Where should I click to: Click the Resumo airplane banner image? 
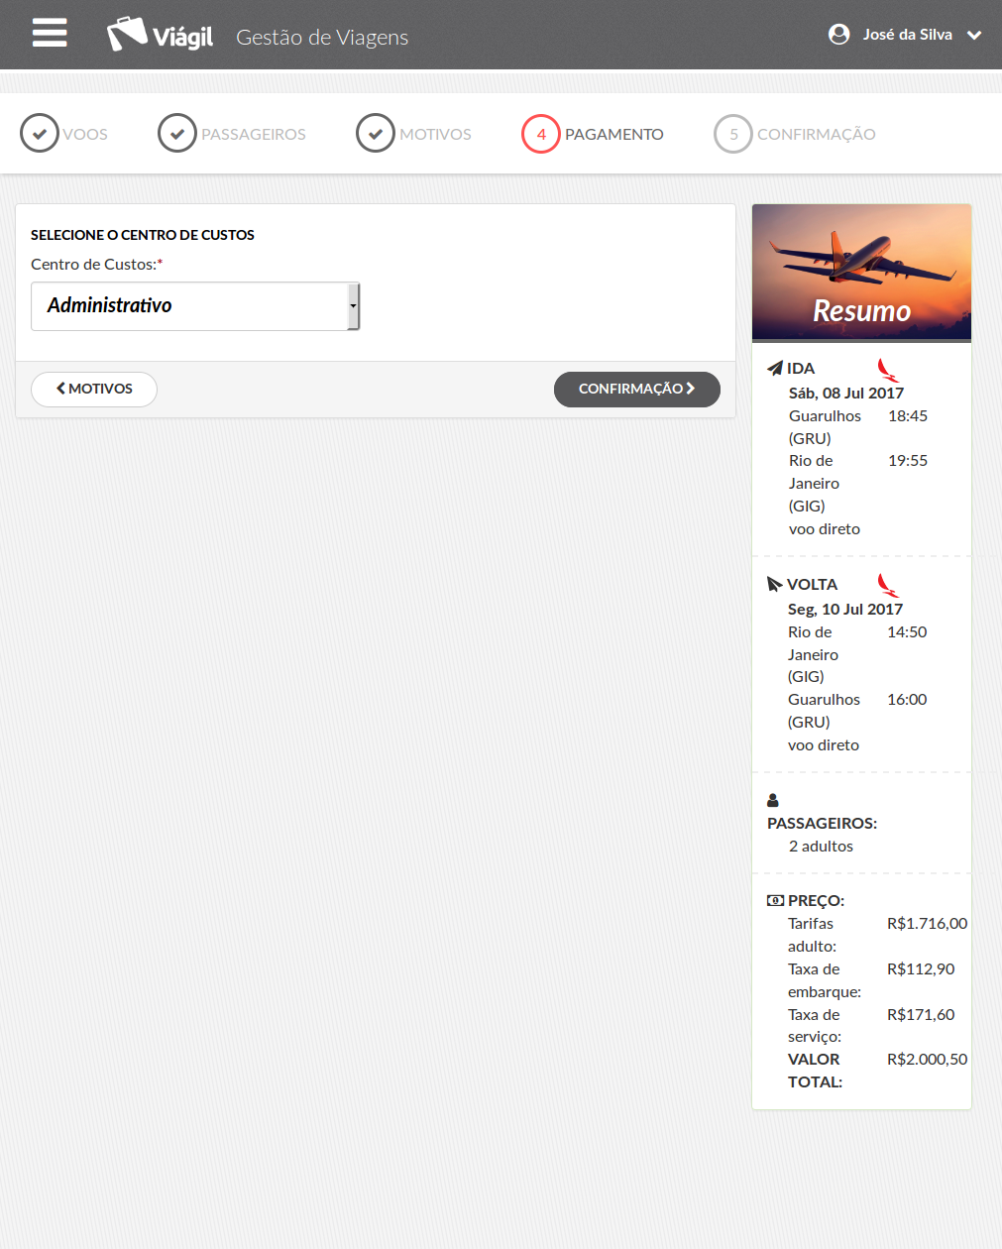(861, 273)
